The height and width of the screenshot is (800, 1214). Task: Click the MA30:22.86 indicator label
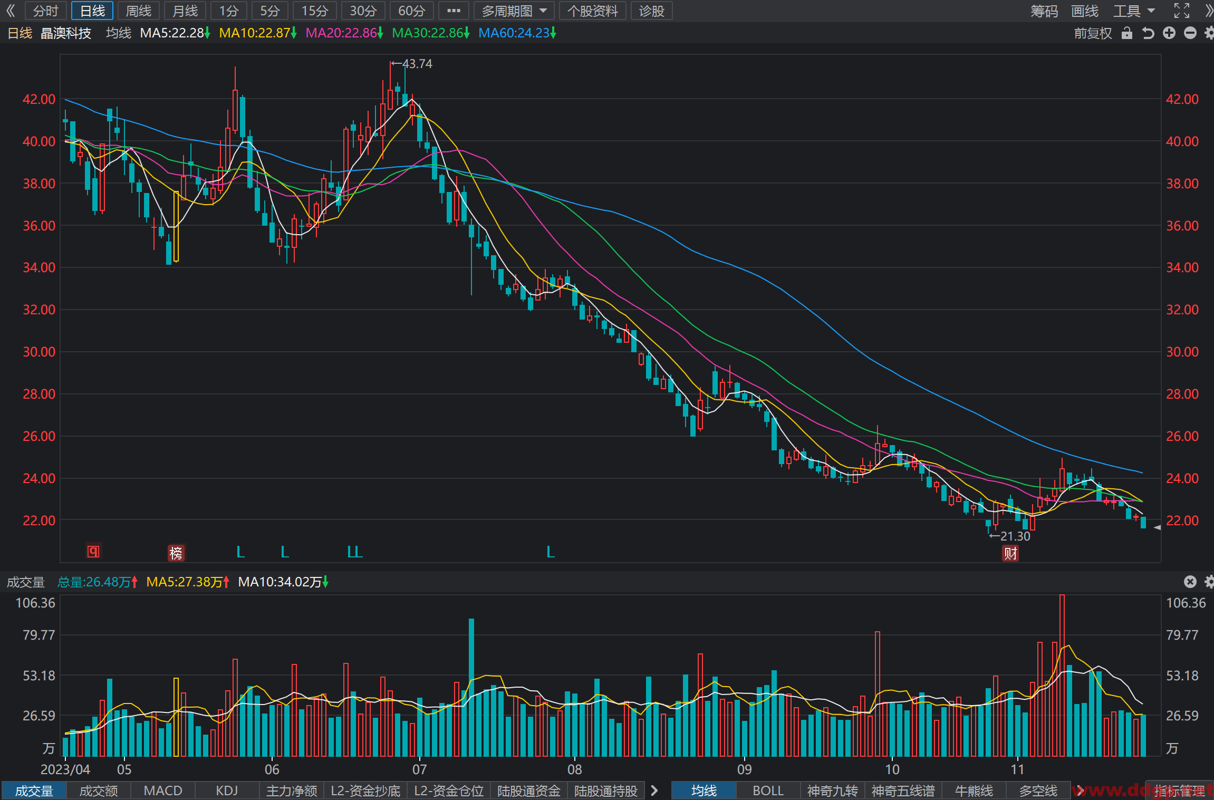click(431, 33)
